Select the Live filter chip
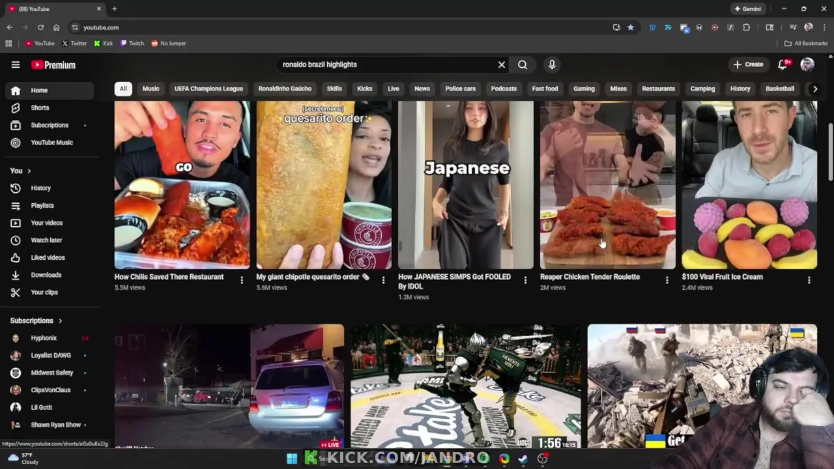 pyautogui.click(x=394, y=89)
